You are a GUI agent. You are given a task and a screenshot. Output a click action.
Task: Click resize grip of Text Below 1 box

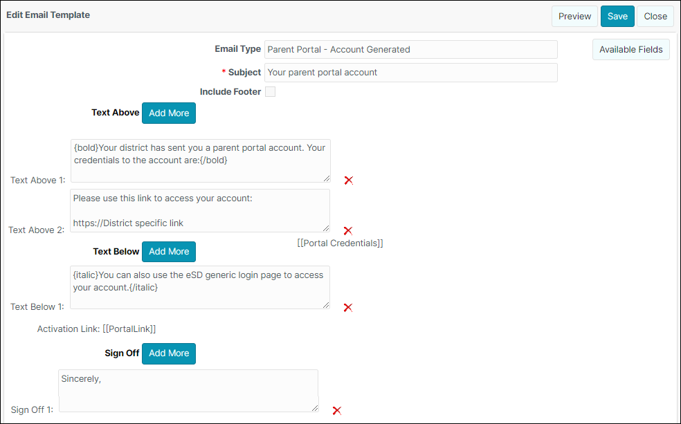[326, 304]
